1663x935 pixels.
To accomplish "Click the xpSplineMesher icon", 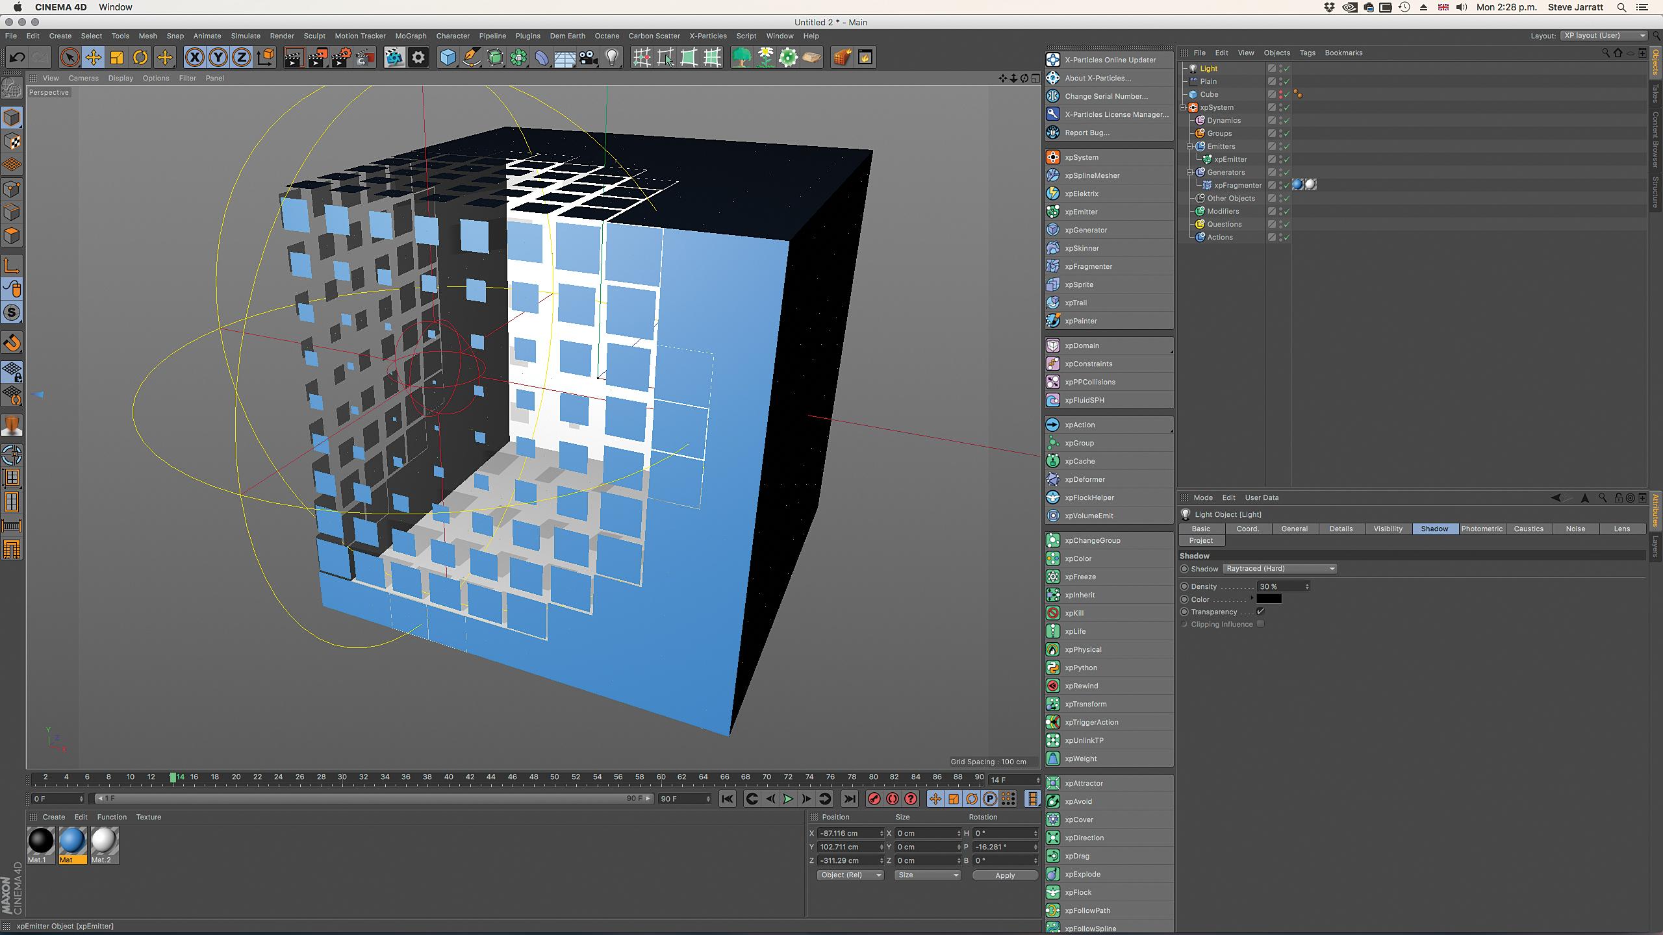I will 1052,175.
